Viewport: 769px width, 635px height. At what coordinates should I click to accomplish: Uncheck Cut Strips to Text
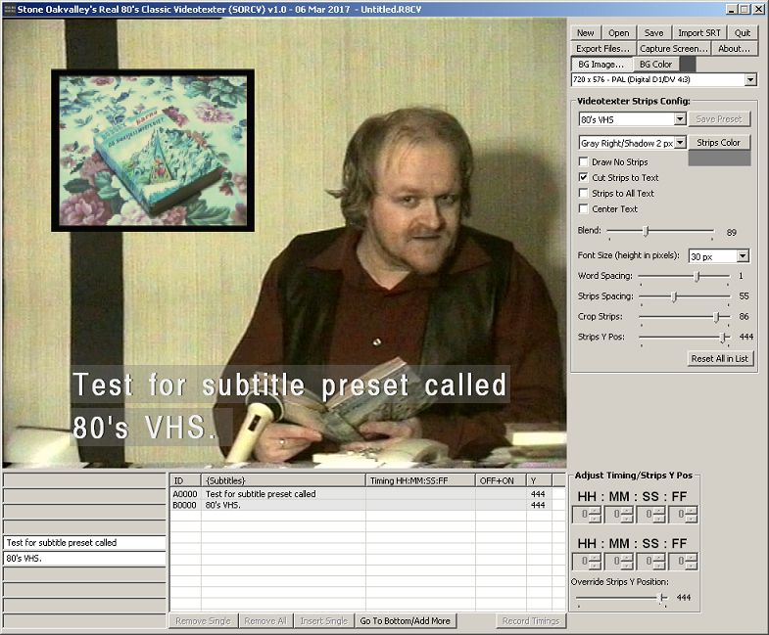pos(584,178)
